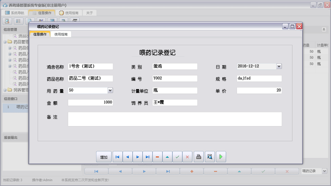This screenshot has height=186, width=331.
Task: Open print preview with magnifier icon
Action: point(210,157)
